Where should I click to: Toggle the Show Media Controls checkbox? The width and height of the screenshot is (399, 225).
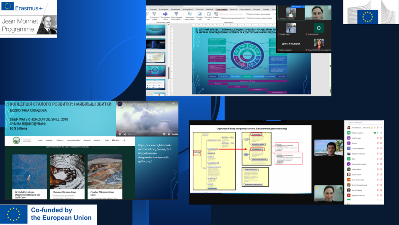click(x=247, y=18)
